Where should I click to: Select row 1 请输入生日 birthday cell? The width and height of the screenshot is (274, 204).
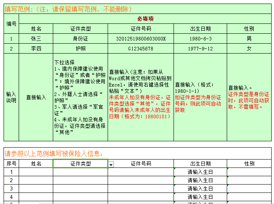(200, 172)
